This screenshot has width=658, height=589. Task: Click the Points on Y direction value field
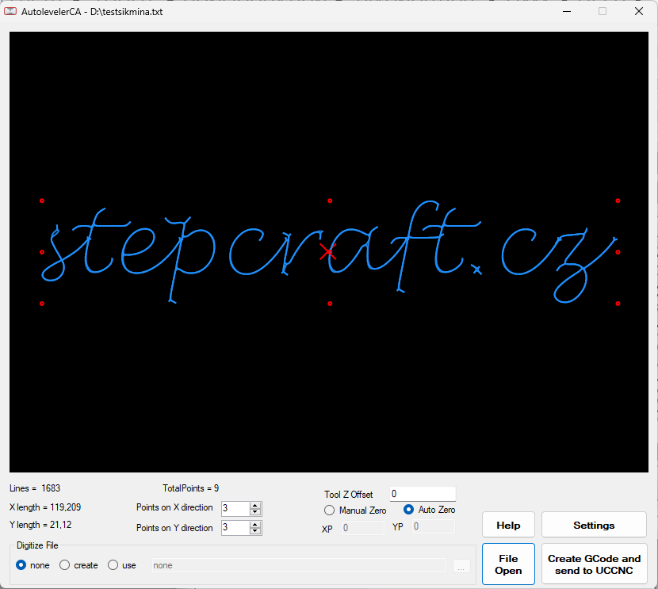click(x=235, y=528)
